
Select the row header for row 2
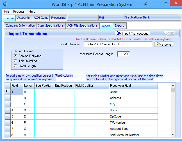pos(8,98)
